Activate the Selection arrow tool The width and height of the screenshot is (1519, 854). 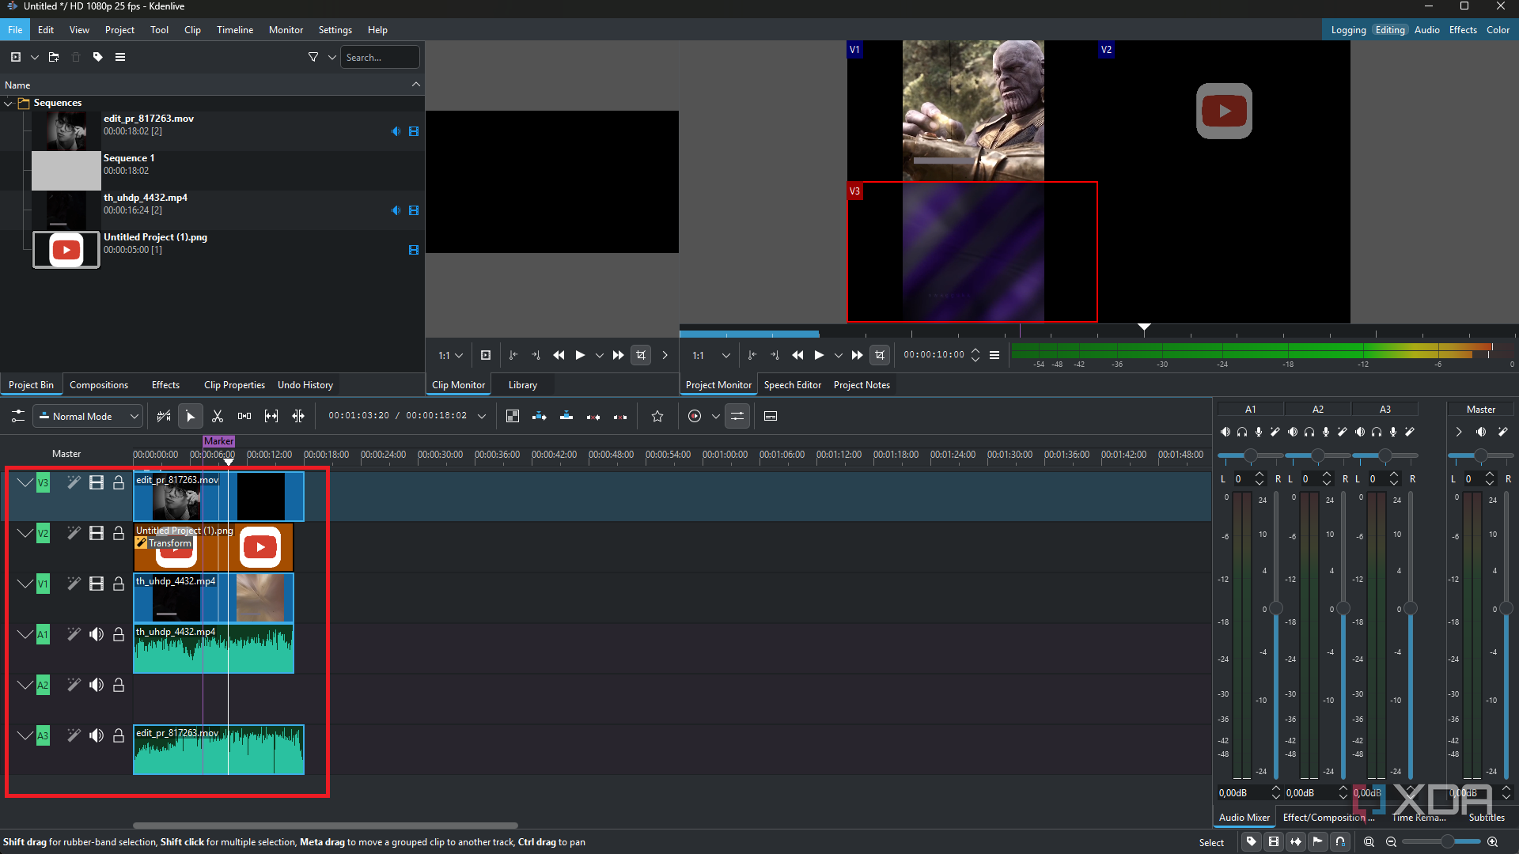point(190,416)
